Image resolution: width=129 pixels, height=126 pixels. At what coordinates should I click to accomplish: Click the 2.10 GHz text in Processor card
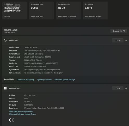click(7, 17)
